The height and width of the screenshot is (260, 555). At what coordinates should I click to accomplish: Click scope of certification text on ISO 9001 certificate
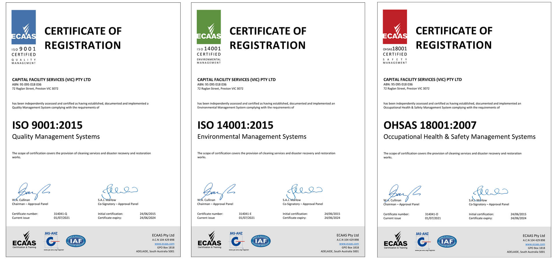pos(82,155)
